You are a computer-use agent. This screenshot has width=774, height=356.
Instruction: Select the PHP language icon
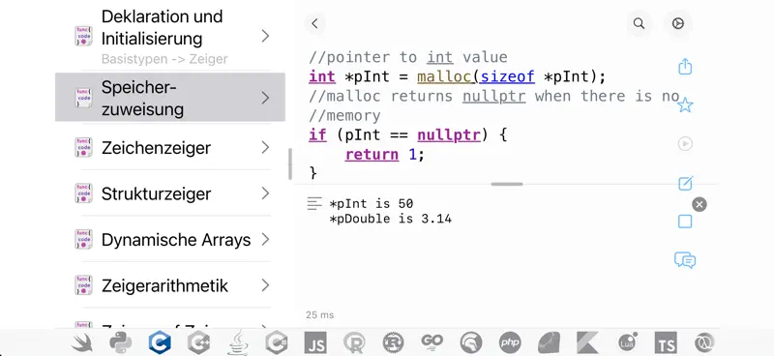coord(510,342)
